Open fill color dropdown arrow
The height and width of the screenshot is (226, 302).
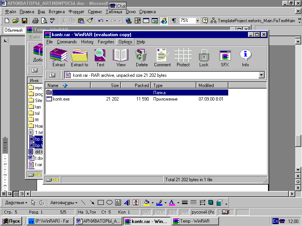[153, 203]
